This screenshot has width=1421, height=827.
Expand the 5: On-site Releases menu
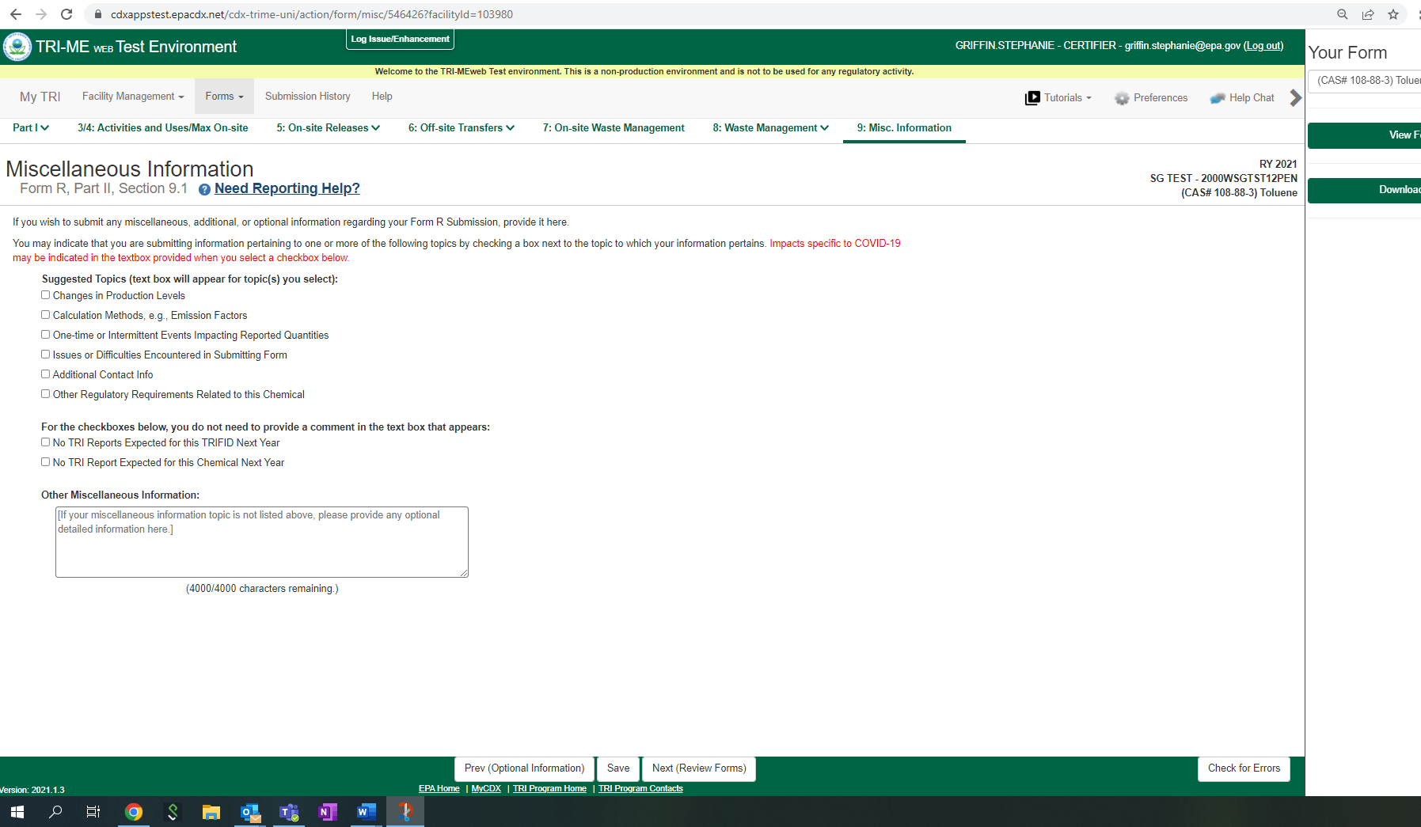[x=328, y=128]
